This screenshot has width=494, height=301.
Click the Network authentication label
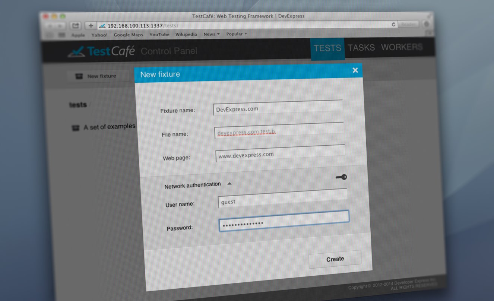coord(193,185)
